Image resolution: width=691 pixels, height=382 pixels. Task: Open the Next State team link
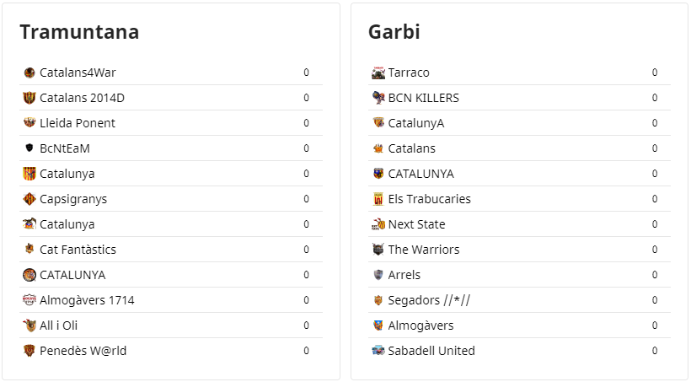(x=416, y=224)
